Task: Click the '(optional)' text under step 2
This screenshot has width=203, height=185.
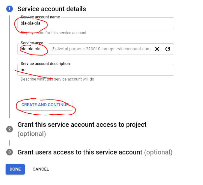Action: pyautogui.click(x=32, y=134)
